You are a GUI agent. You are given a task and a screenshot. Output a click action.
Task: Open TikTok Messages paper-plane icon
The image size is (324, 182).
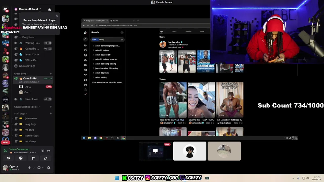click(85, 75)
